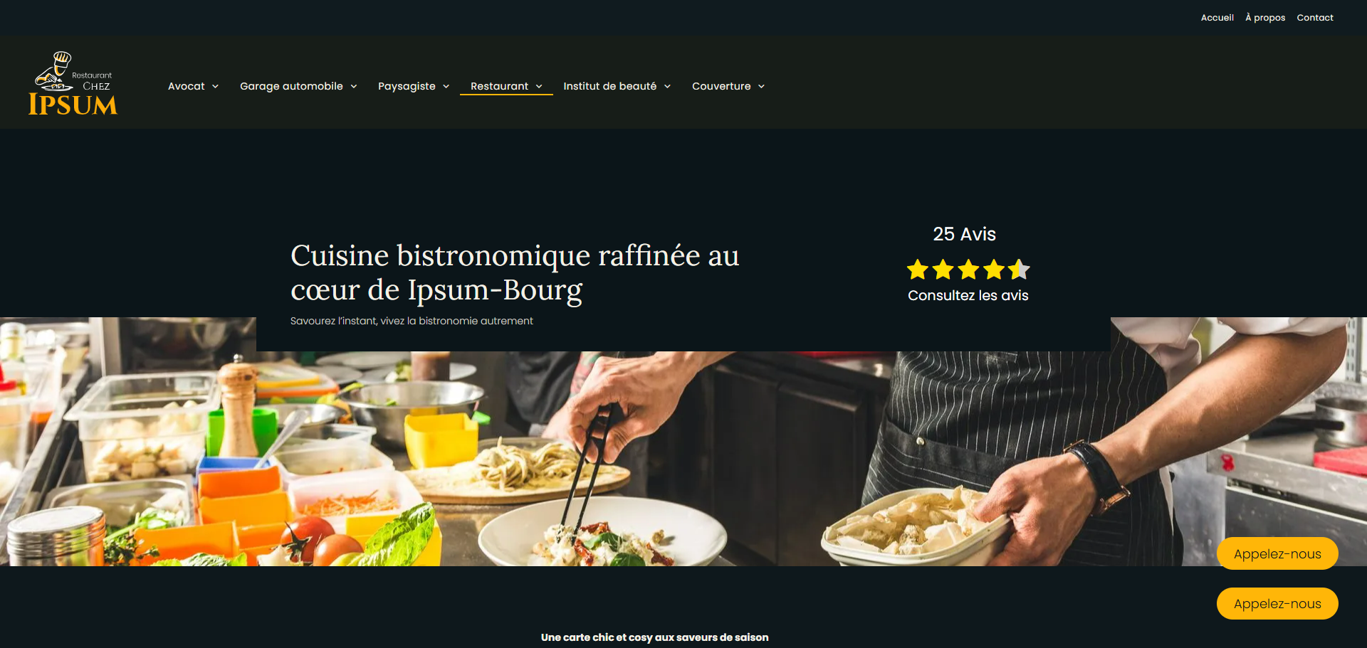This screenshot has height=648, width=1367.
Task: Expand the Couverture dropdown arrow
Action: [761, 87]
